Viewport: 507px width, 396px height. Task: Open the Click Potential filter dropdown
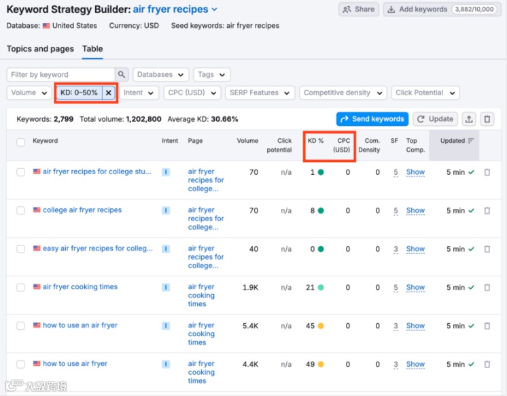pyautogui.click(x=425, y=93)
